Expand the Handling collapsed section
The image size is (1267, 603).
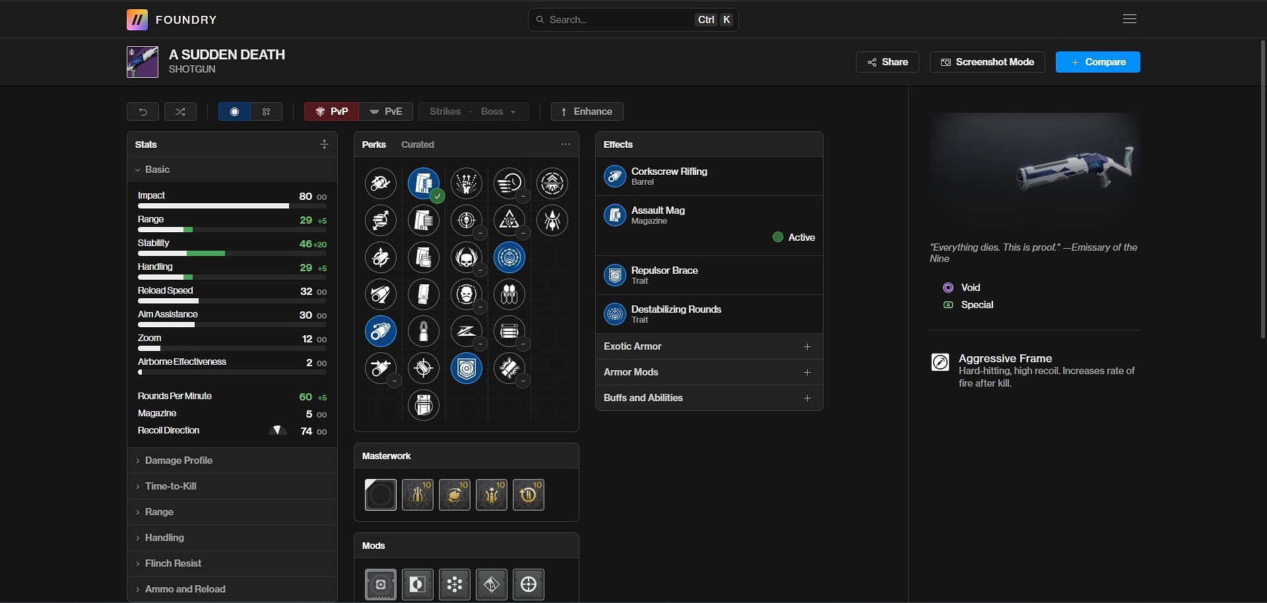click(x=232, y=538)
